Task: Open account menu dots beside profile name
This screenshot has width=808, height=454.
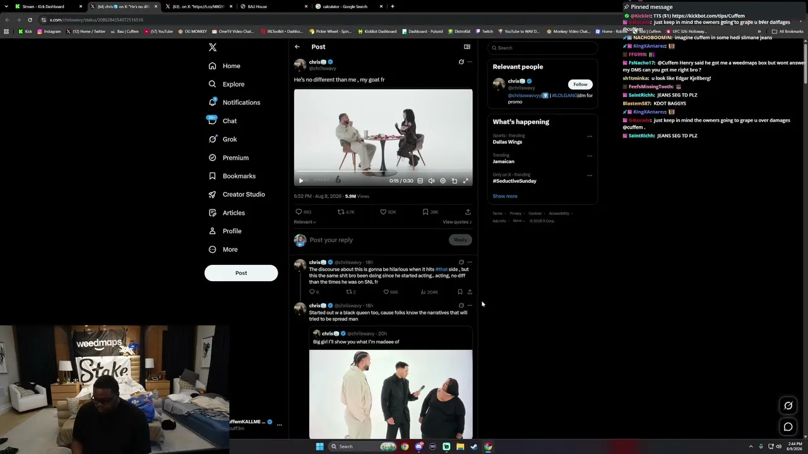Action: (279, 425)
